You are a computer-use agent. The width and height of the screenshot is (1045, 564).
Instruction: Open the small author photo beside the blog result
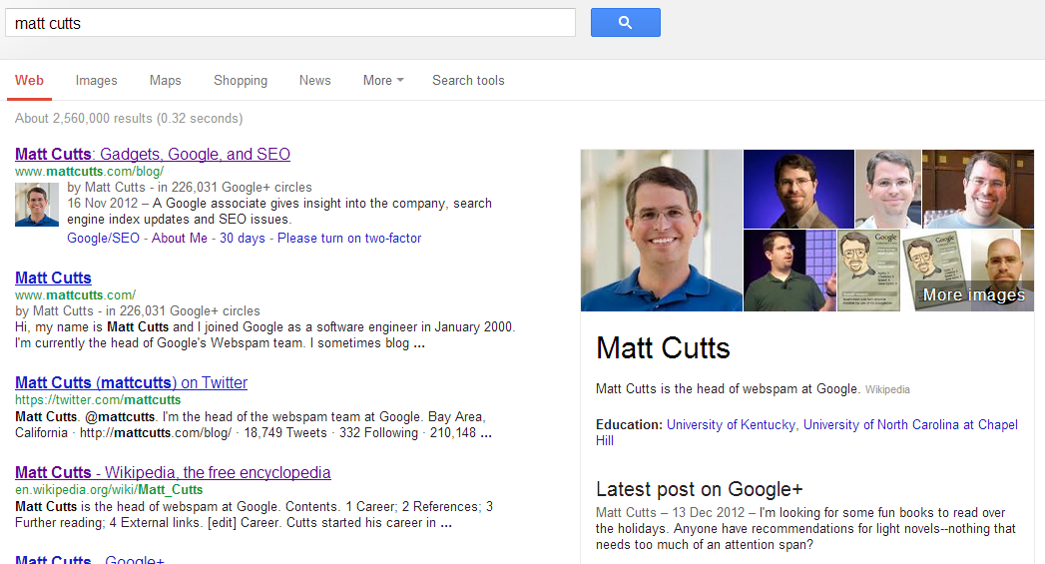coord(37,205)
